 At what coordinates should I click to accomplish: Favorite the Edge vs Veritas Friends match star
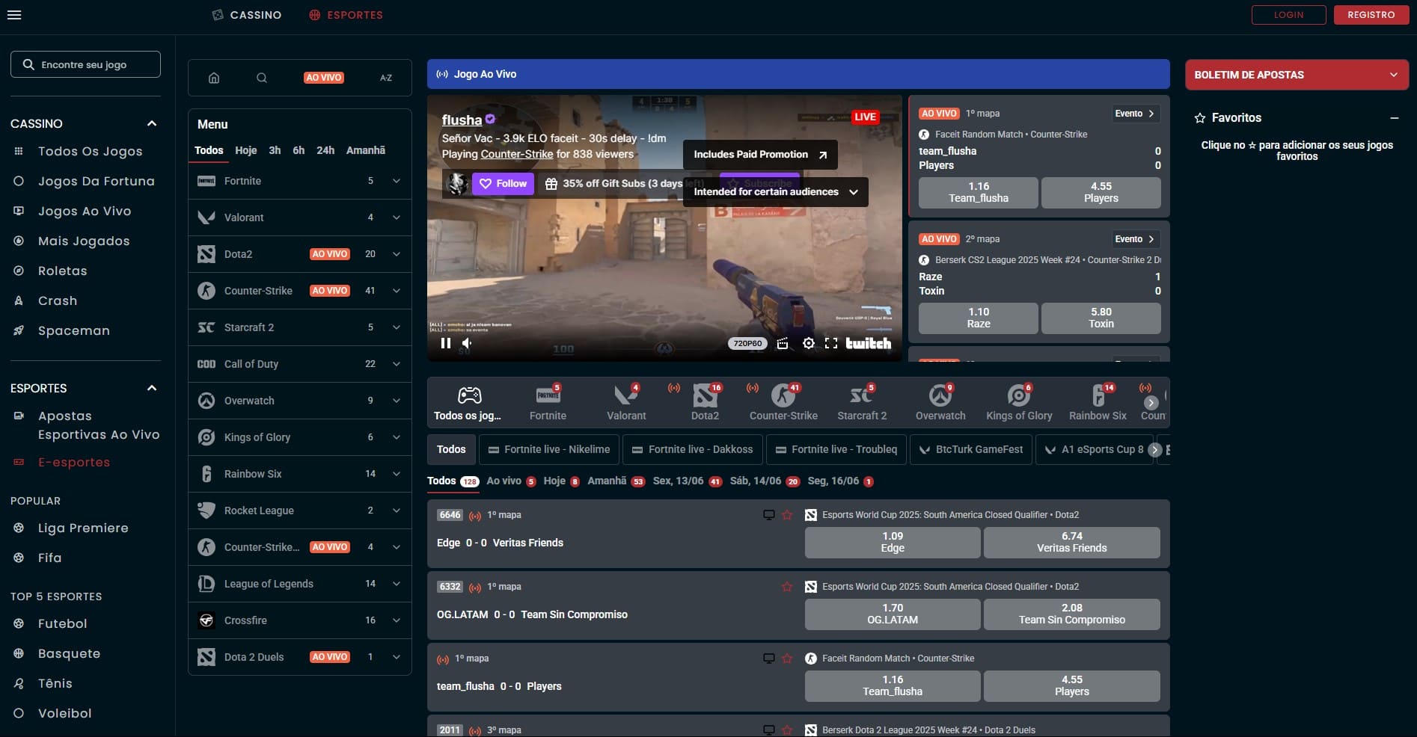click(x=787, y=515)
